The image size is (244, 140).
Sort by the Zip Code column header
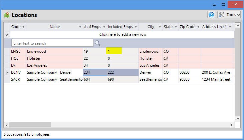coord(187,27)
